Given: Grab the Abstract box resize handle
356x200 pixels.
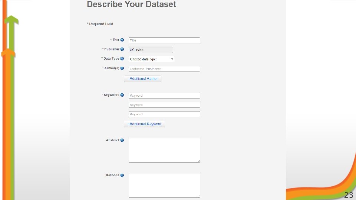Looking at the screenshot, I should tap(199, 161).
